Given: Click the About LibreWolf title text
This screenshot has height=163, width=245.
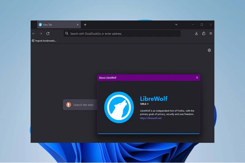Looking at the screenshot, I should coord(107,78).
